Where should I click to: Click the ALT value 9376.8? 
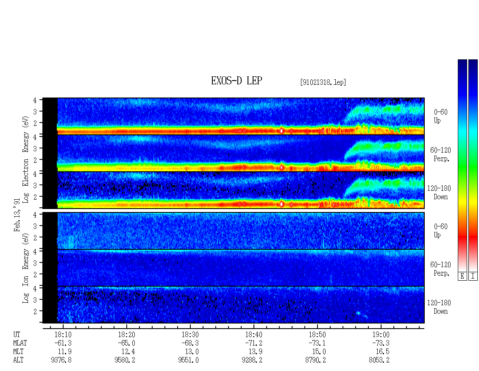click(x=61, y=360)
